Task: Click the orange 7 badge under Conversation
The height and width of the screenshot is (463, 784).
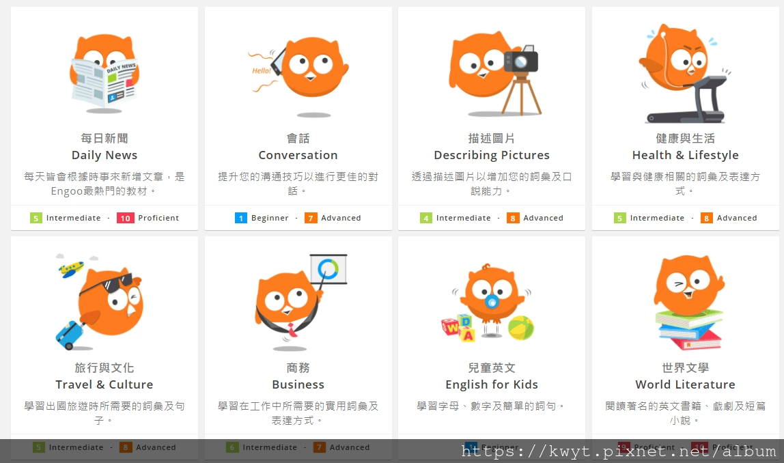Action: pyautogui.click(x=311, y=218)
